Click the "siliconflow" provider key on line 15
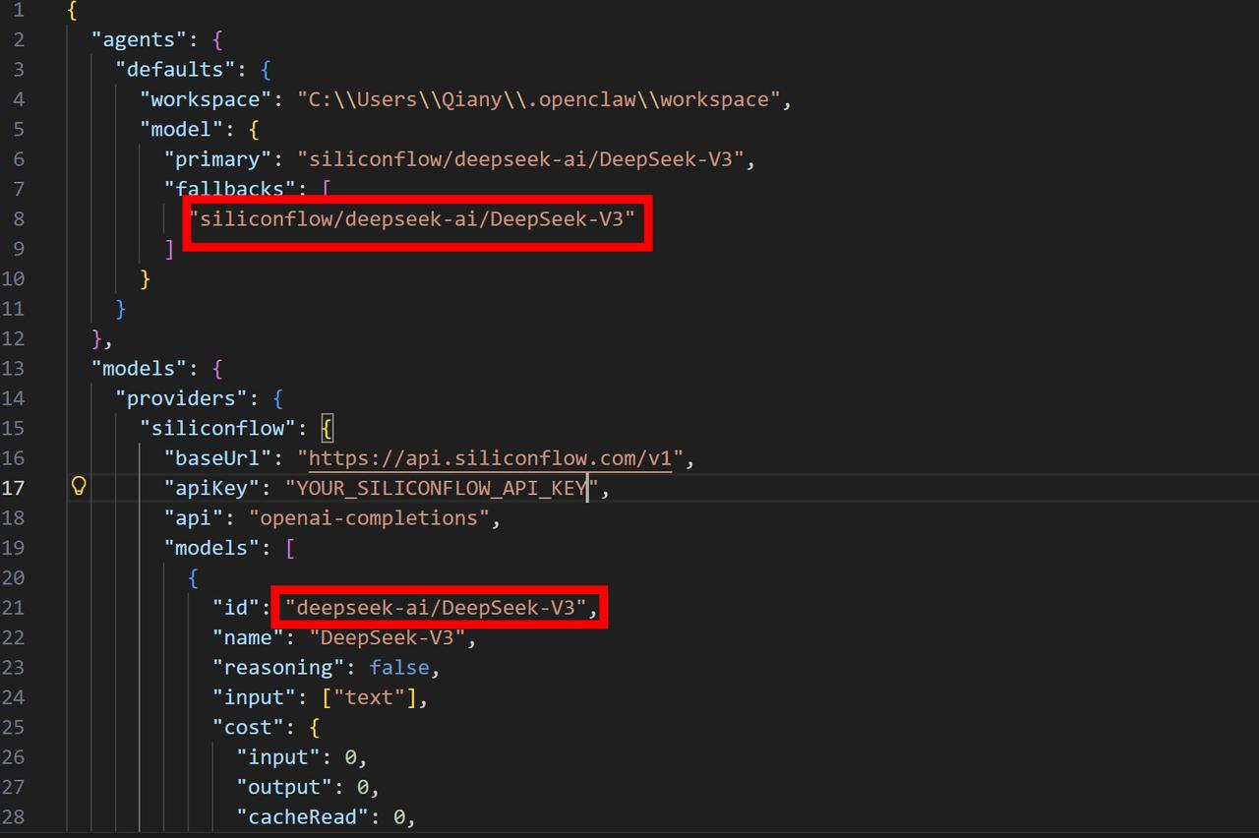Image resolution: width=1259 pixels, height=838 pixels. (218, 428)
